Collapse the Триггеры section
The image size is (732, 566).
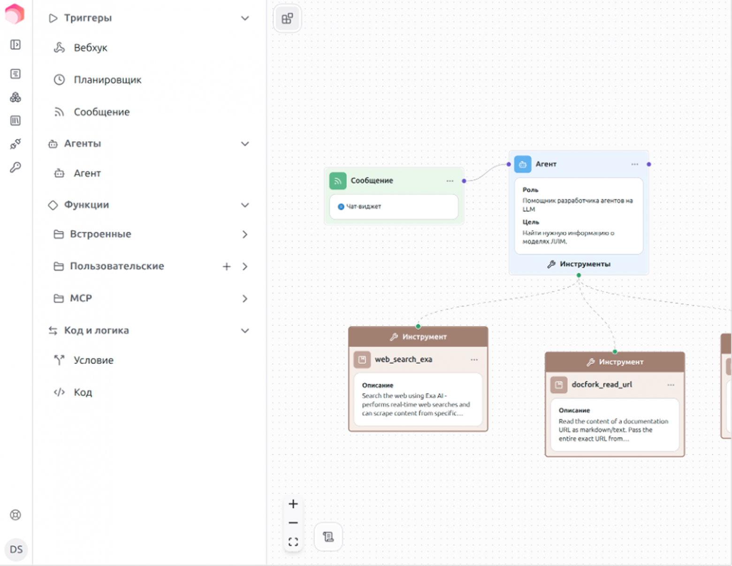tap(245, 18)
